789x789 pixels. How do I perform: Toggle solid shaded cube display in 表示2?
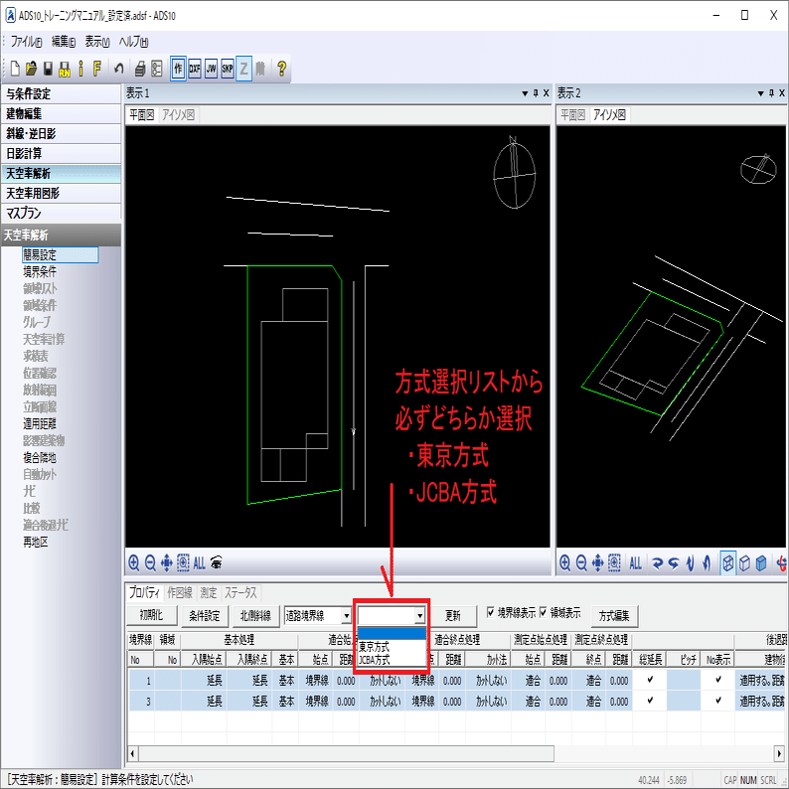(762, 563)
